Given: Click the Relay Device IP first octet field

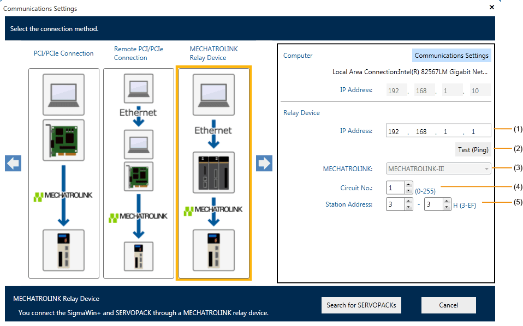Looking at the screenshot, I should (395, 131).
